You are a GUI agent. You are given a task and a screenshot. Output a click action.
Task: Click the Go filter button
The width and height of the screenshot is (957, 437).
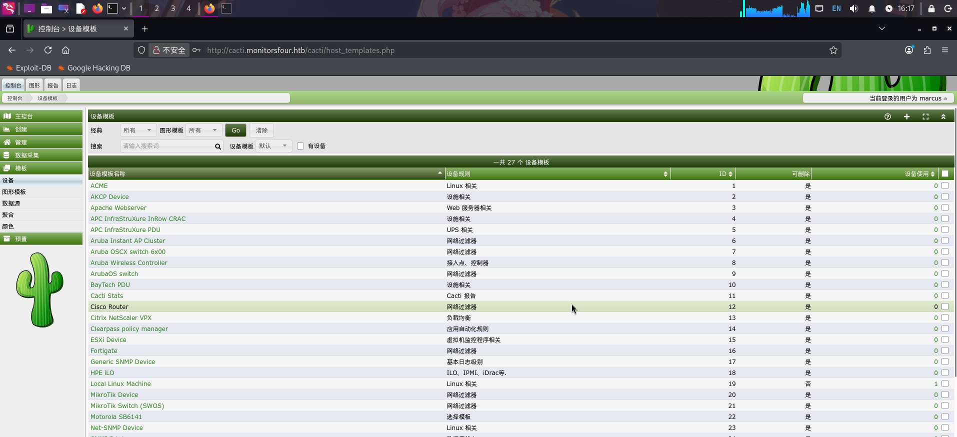(235, 130)
